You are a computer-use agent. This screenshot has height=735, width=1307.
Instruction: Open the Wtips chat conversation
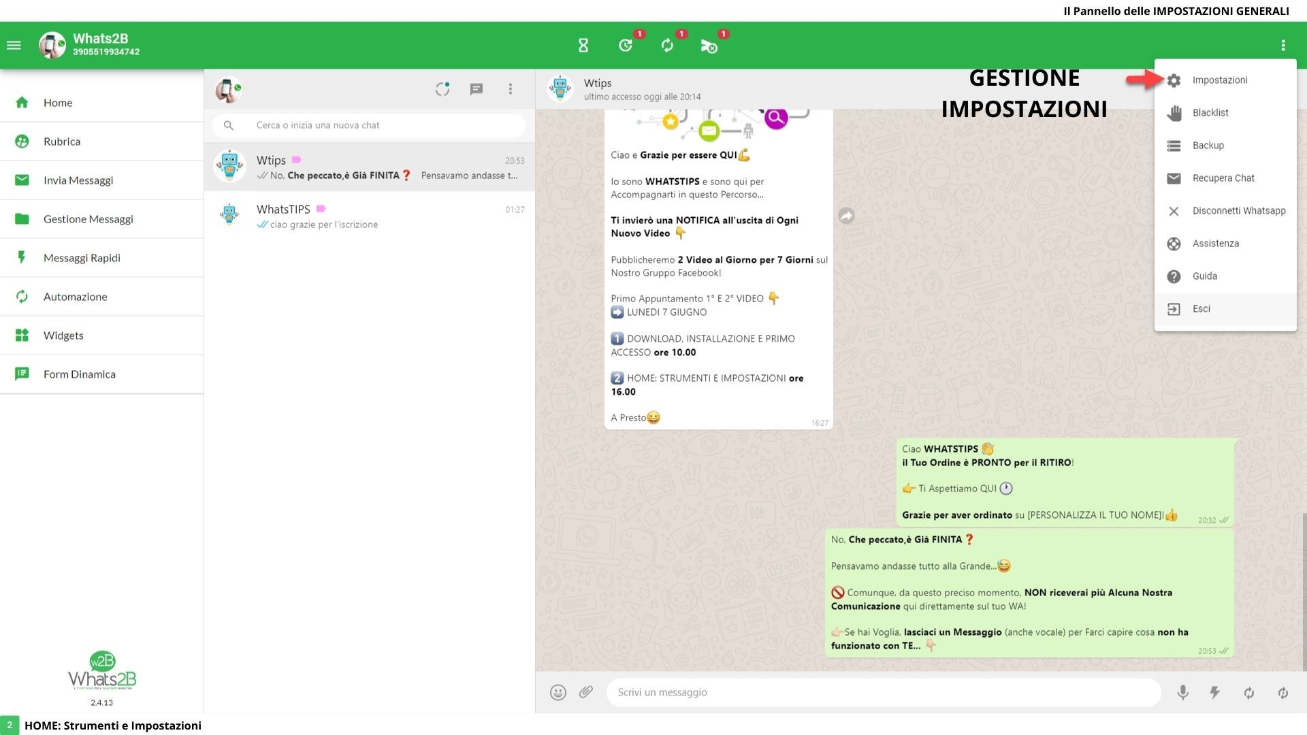click(x=369, y=167)
